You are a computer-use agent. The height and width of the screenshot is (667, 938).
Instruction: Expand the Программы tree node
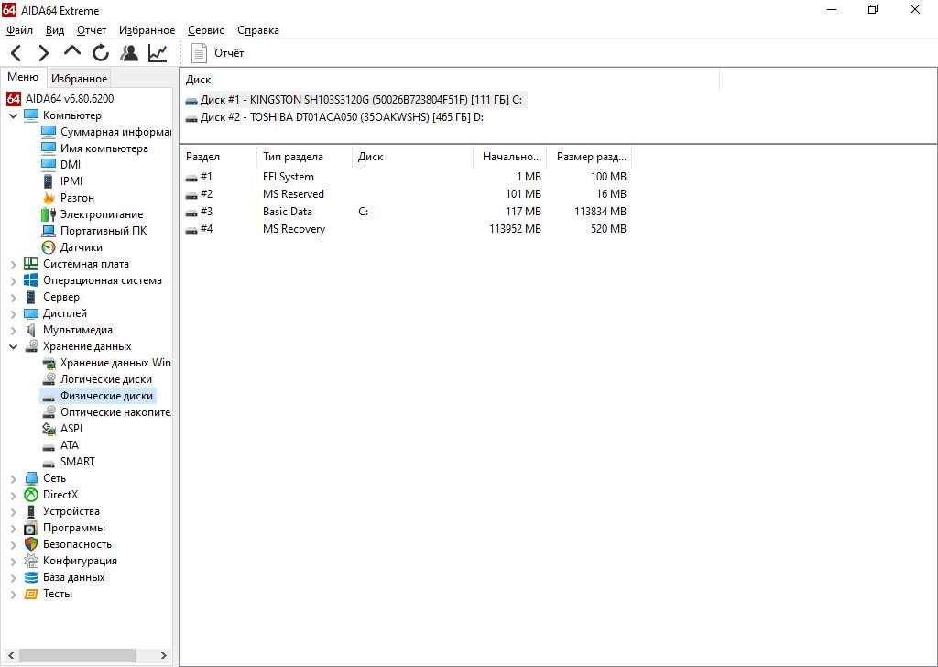[x=13, y=529]
